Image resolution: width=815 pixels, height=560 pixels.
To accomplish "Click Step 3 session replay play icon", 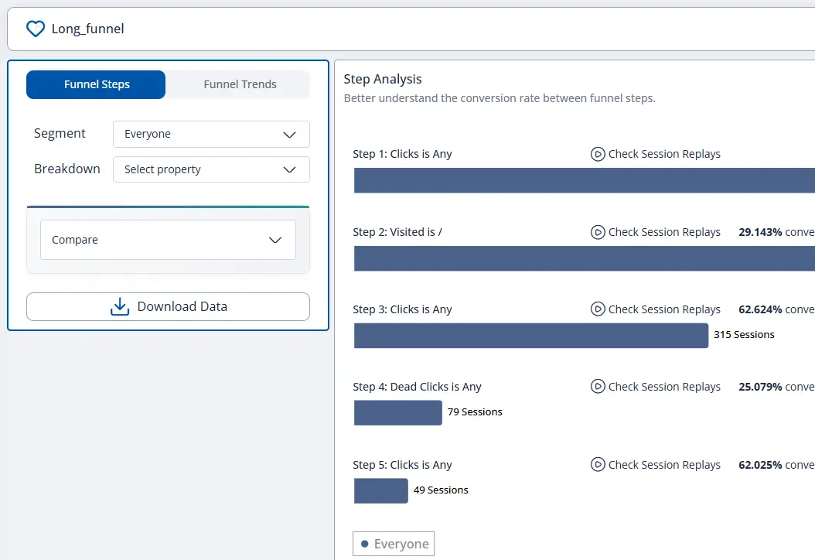I will pyautogui.click(x=598, y=309).
